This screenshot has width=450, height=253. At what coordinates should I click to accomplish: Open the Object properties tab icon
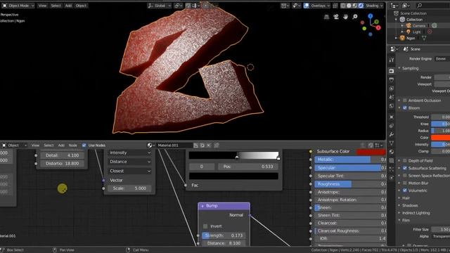(x=392, y=117)
